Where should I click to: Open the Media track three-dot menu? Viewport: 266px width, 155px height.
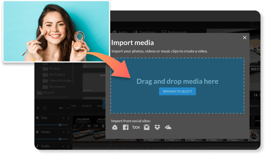pyautogui.click(x=68, y=132)
